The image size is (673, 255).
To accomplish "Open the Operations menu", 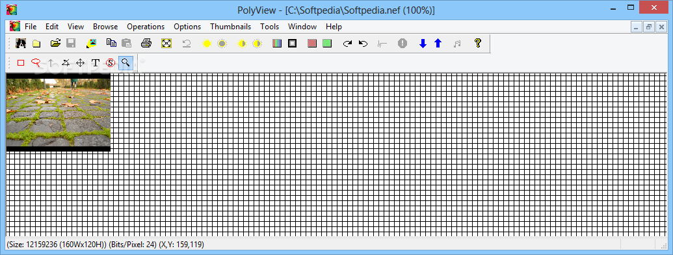I will (146, 27).
